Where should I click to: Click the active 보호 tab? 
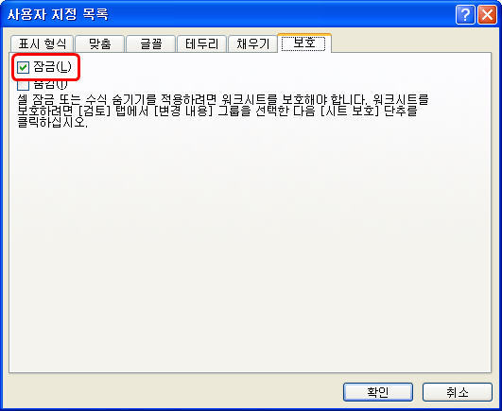point(304,43)
